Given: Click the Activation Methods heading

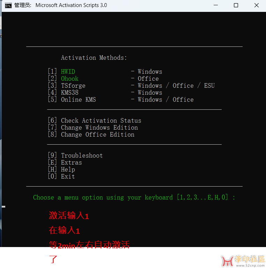Looking at the screenshot, I should click(94, 58).
